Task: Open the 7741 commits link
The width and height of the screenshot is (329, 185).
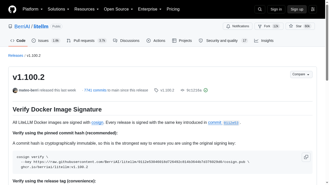Action: coord(95,90)
